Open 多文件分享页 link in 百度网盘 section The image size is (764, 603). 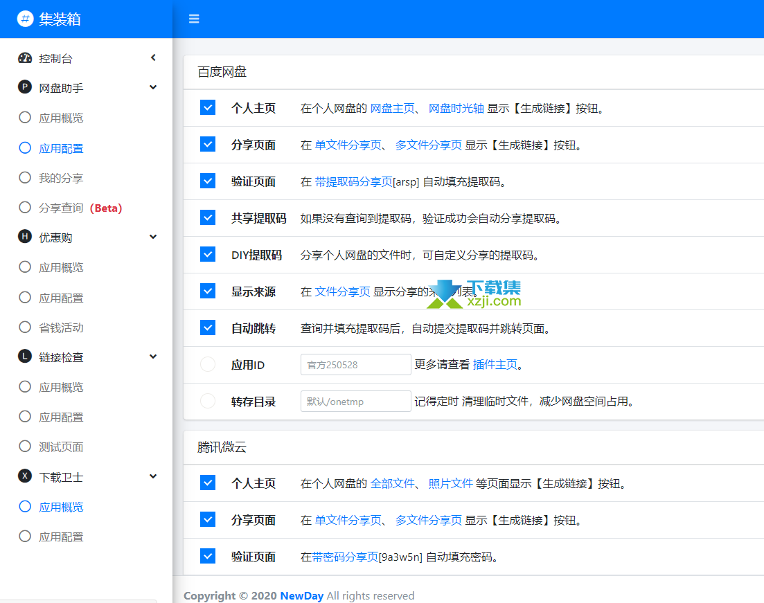[429, 145]
